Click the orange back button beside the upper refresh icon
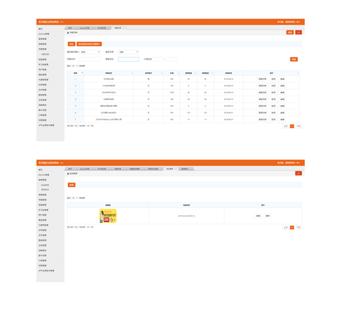This screenshot has width=340, height=309. (x=290, y=32)
